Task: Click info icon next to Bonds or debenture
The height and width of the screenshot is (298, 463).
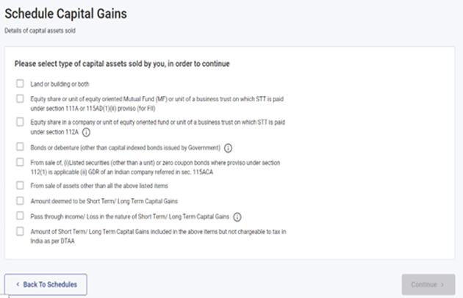Action: pos(228,147)
